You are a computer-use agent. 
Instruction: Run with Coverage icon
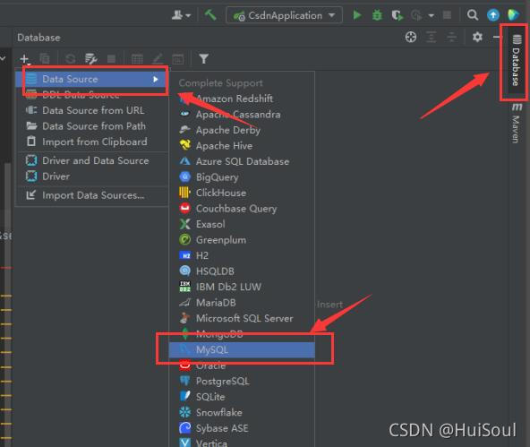coord(397,15)
